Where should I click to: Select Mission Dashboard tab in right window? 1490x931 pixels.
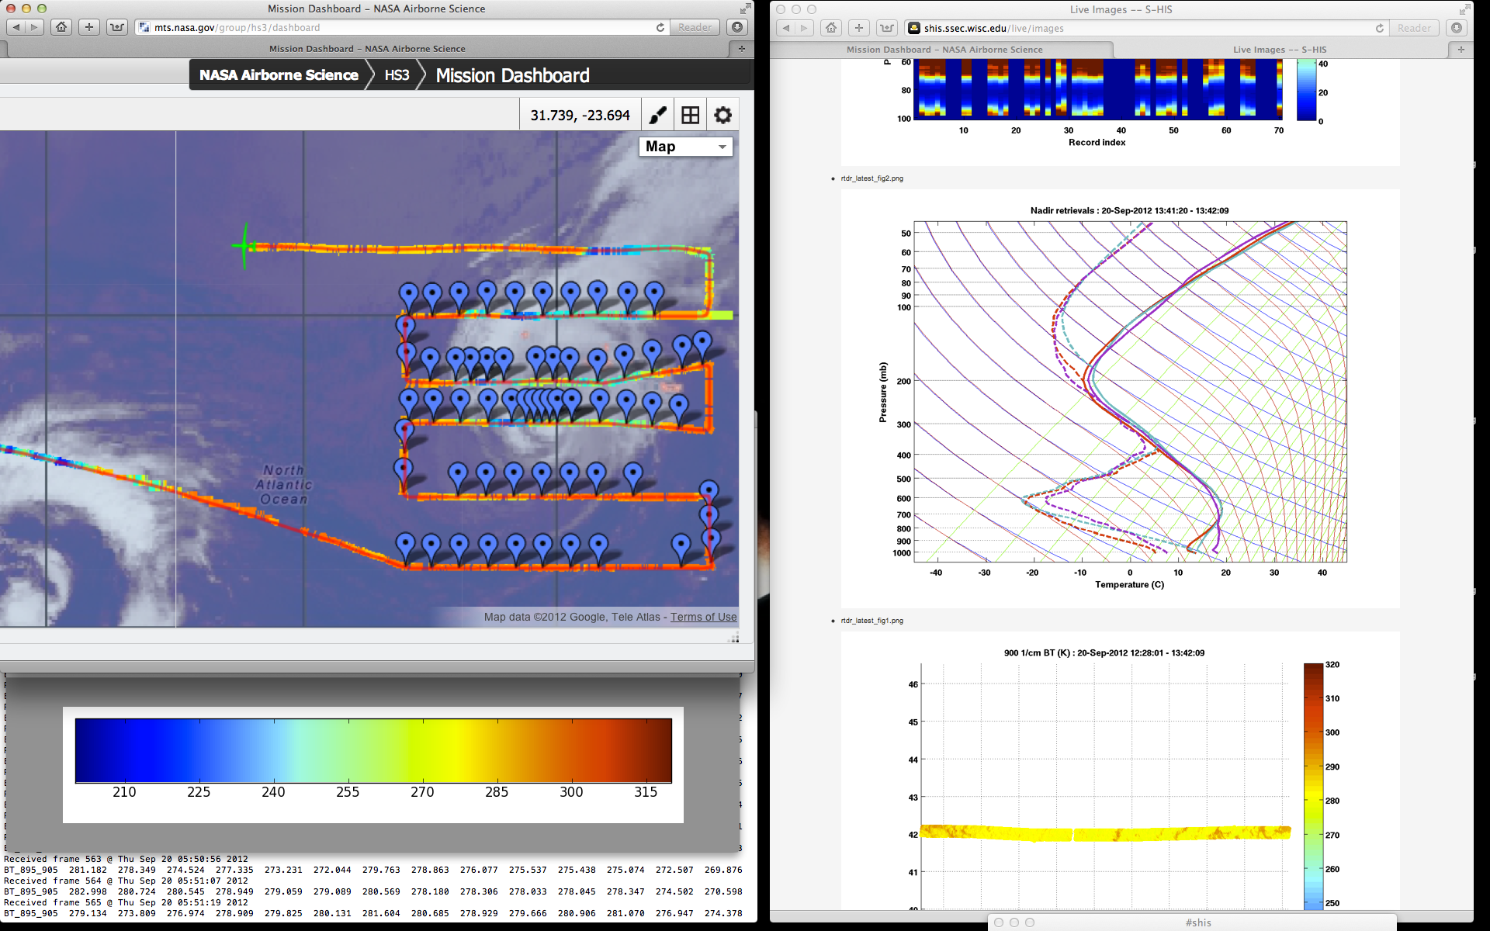944,50
